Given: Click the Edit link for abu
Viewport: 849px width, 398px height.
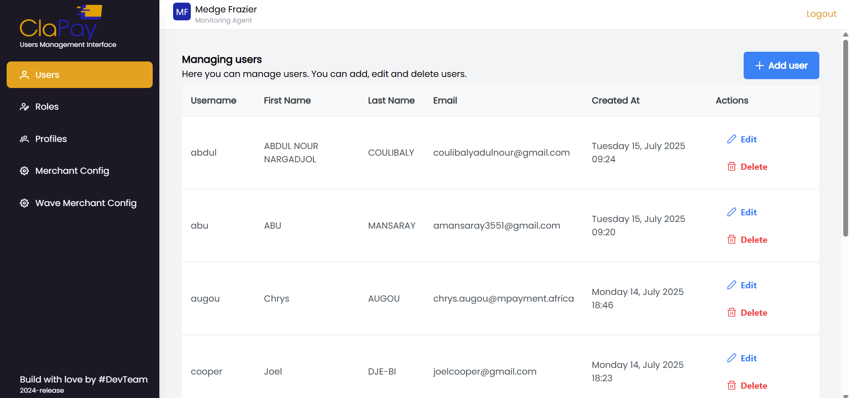Looking at the screenshot, I should click(748, 212).
